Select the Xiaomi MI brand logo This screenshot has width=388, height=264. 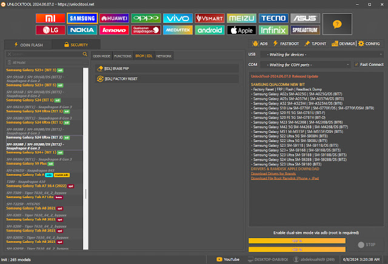coord(50,18)
